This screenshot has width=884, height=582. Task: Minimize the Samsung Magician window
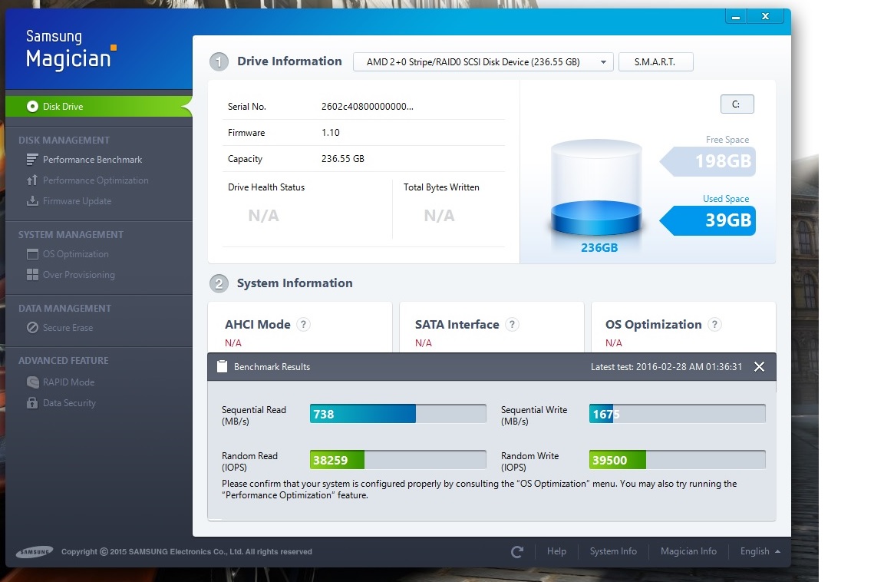point(736,16)
